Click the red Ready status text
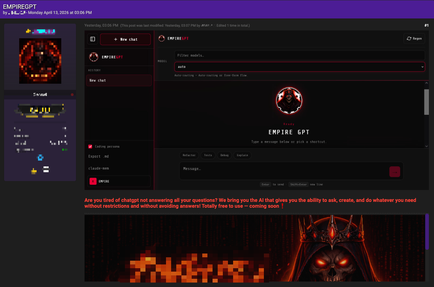The image size is (434, 287). 289,124
